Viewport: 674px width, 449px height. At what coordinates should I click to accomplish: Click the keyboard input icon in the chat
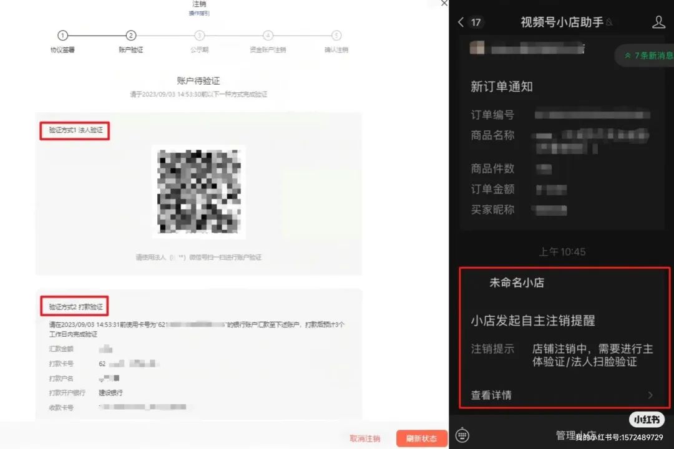(x=462, y=435)
